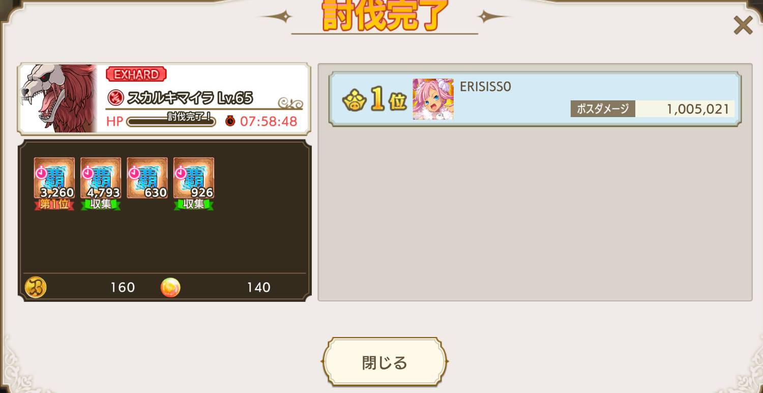This screenshot has width=763, height=393.
Task: Select the reward item showing 926
Action: 194,178
